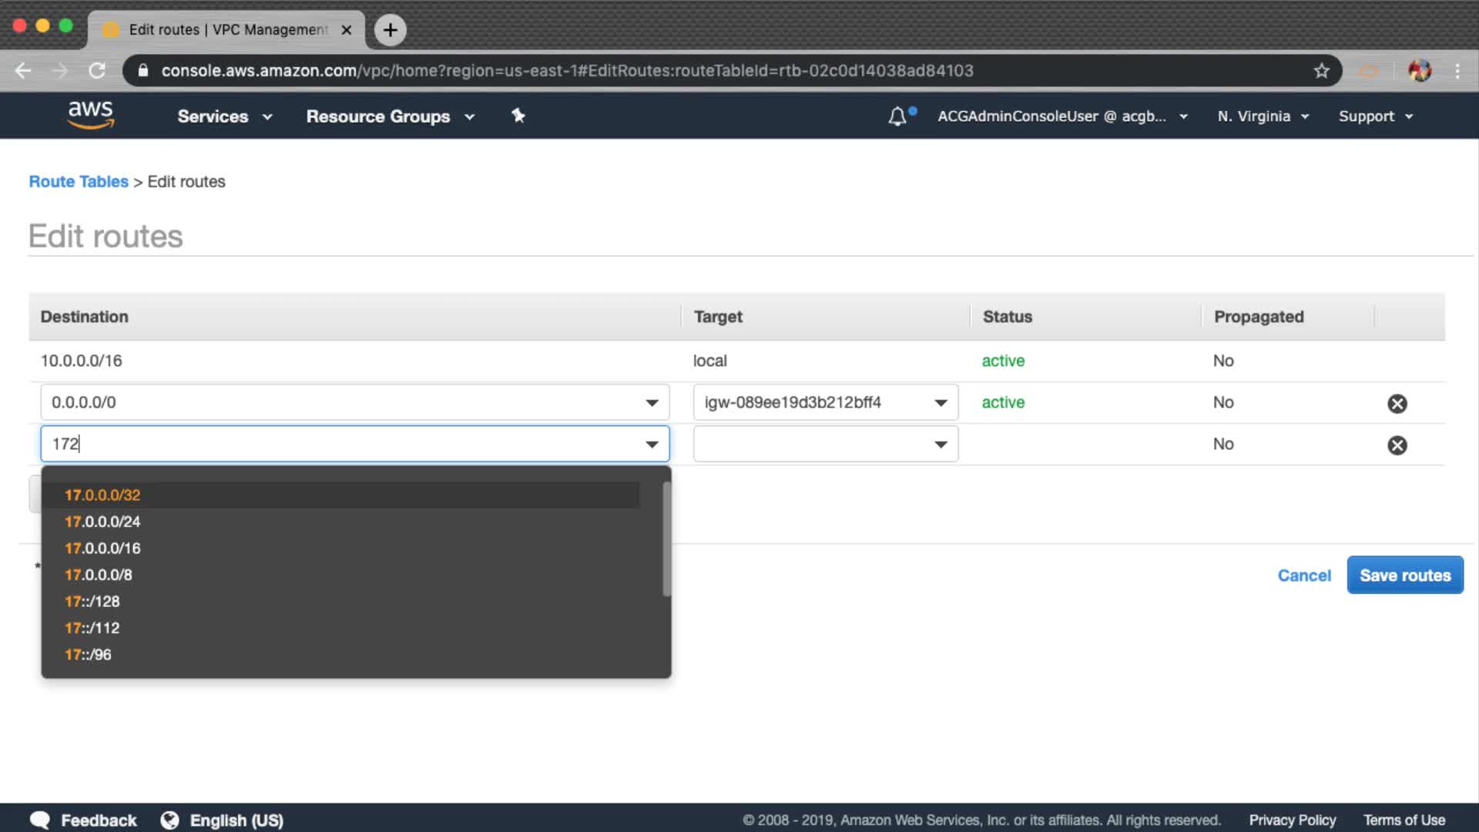1479x832 pixels.
Task: Click the suggestions list scrollbar
Action: coord(666,539)
